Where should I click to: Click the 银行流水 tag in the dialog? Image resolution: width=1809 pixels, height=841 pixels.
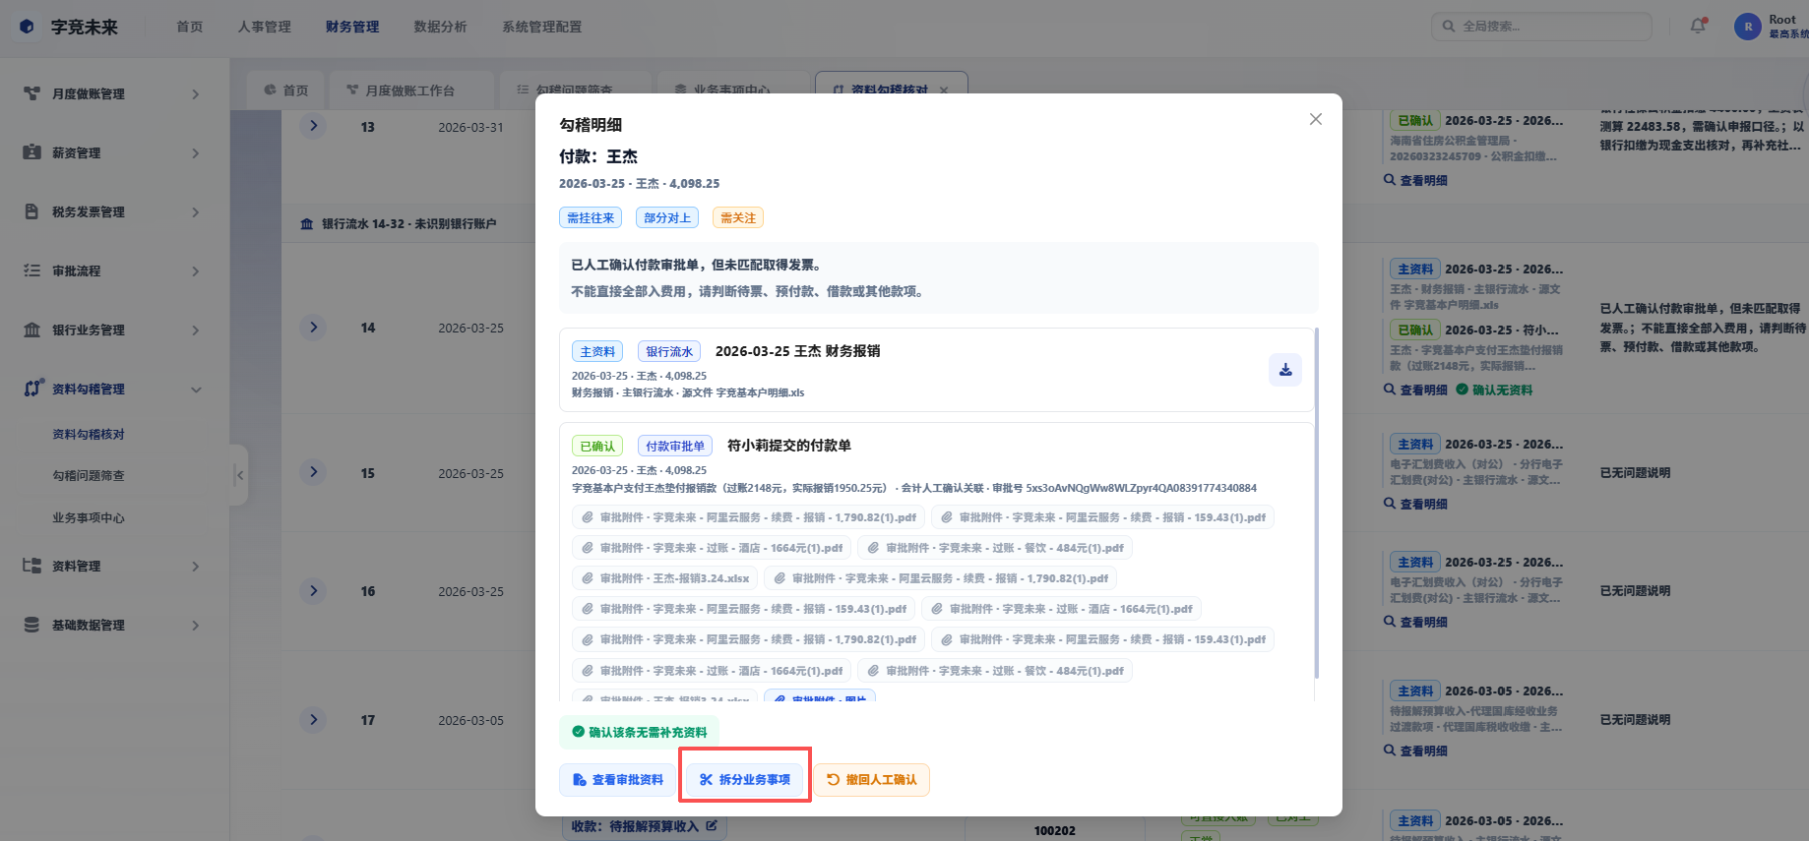point(669,351)
